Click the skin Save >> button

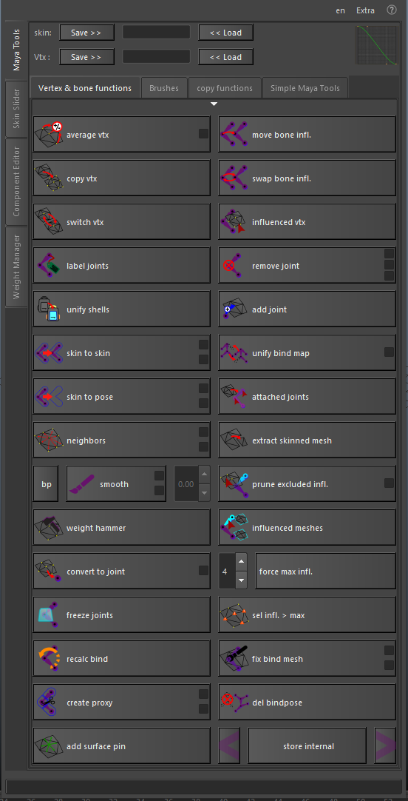[x=86, y=32]
